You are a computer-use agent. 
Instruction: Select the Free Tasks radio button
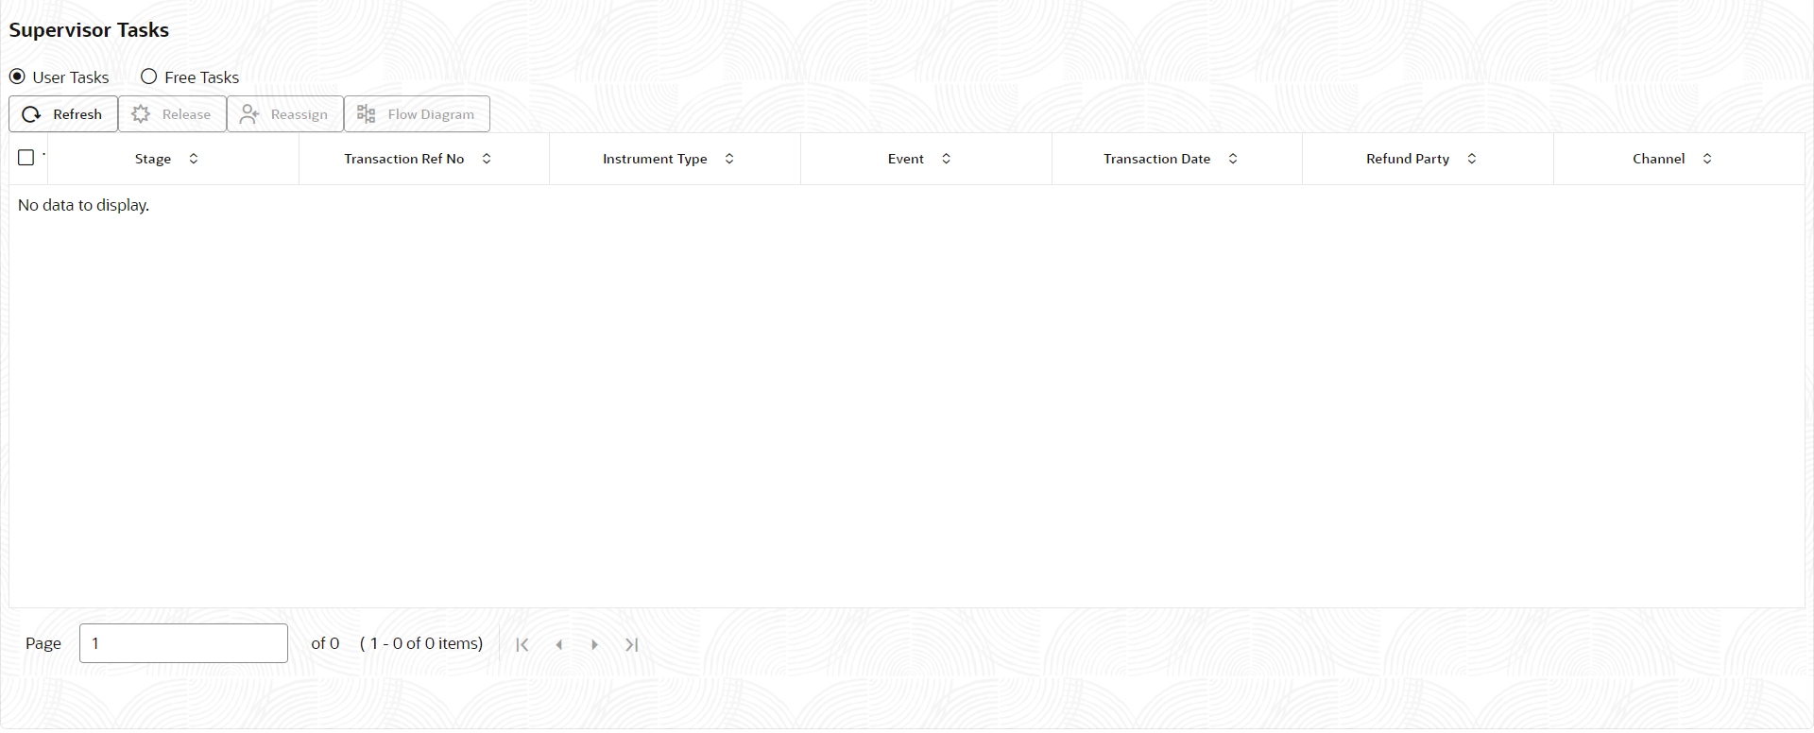point(149,77)
